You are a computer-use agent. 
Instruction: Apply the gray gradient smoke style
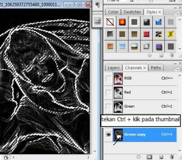pyautogui.click(x=110, y=34)
